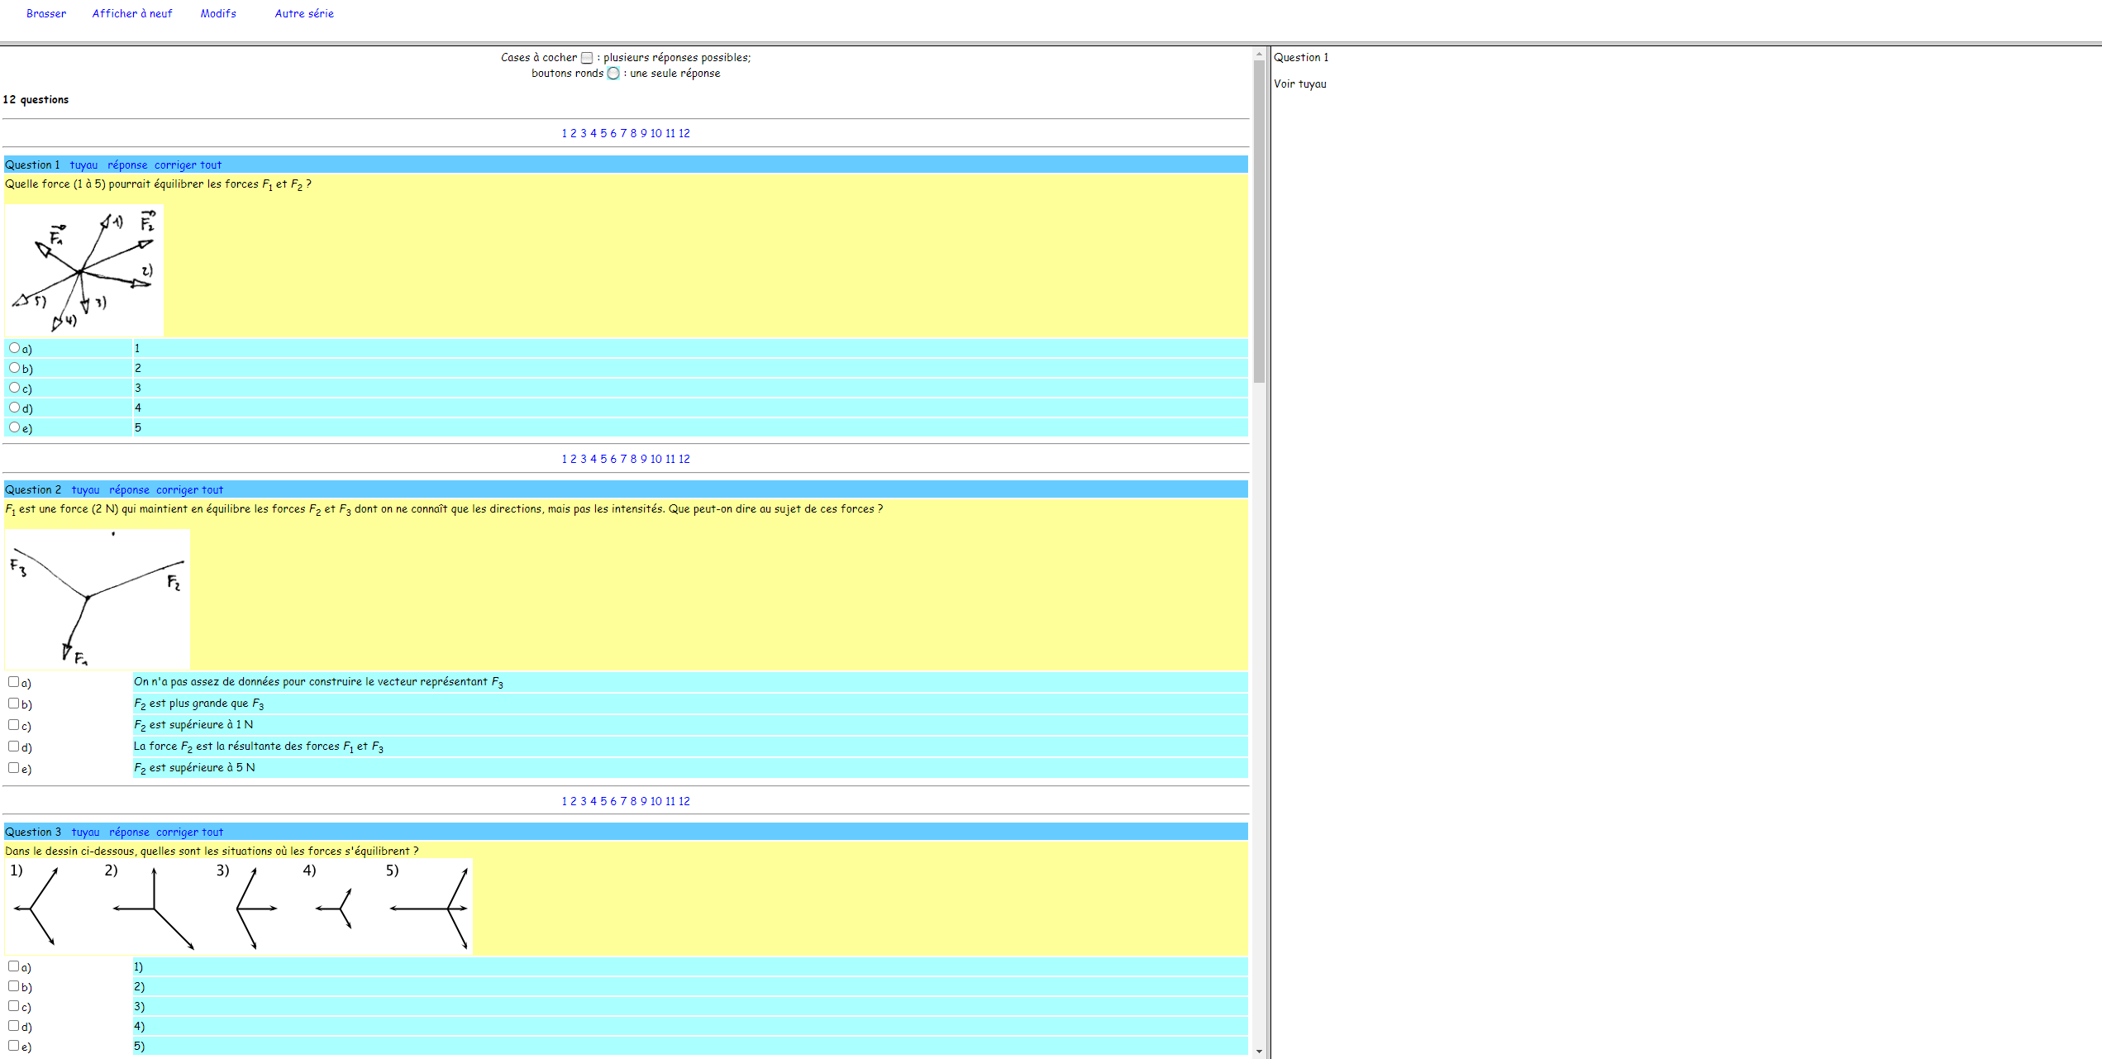Jump to question 12 in top navigation
The image size is (2102, 1059).
click(x=684, y=133)
